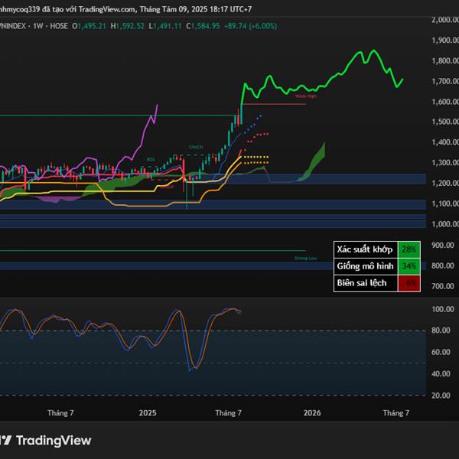Screen dimensions: 459x459
Task: Click the 'Tháng 7' label before 2025
Action: point(60,413)
